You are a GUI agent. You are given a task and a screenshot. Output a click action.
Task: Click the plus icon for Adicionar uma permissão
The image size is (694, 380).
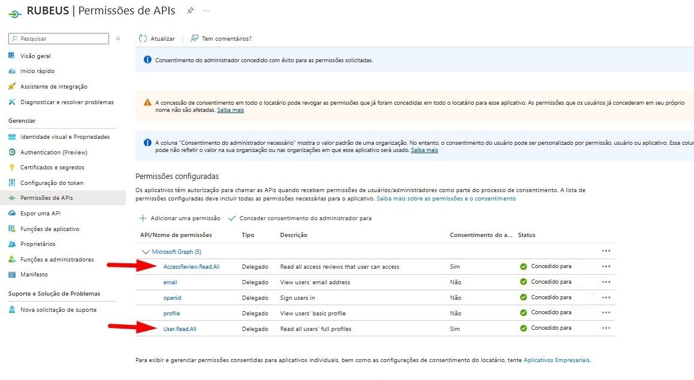coord(143,218)
